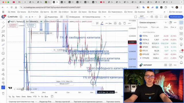The height and width of the screenshot is (103, 184).
Task: Select the YTD date range
Action: coord(35,97)
